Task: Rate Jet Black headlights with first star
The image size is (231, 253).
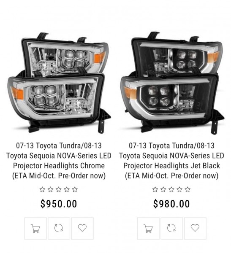Action: tap(155, 189)
